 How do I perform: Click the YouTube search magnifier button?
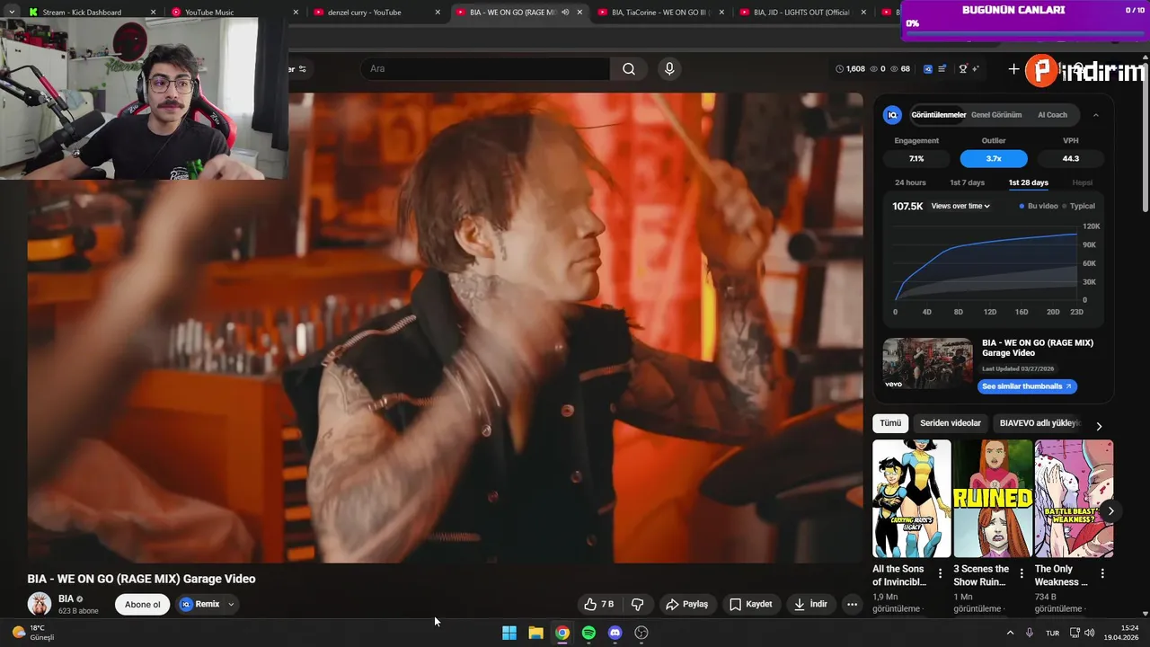(x=629, y=69)
